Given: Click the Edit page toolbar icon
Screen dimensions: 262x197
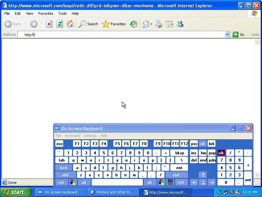Looking at the screenshot, I should [x=169, y=24].
